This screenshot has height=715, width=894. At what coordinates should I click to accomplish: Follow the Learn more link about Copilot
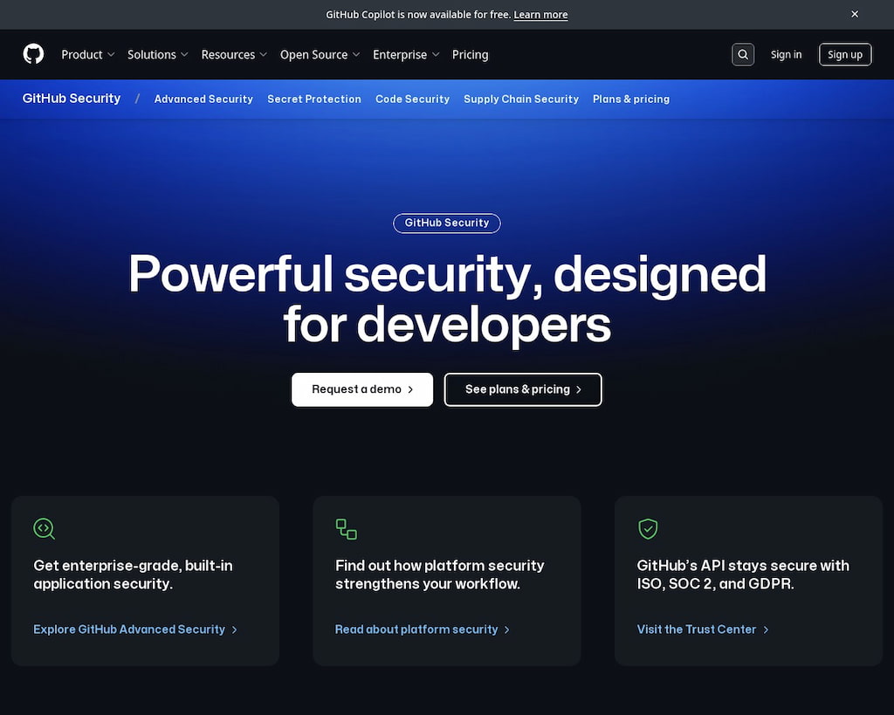[x=540, y=14]
